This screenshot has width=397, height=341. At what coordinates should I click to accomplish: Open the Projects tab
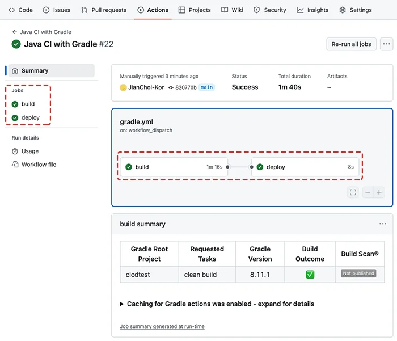195,10
